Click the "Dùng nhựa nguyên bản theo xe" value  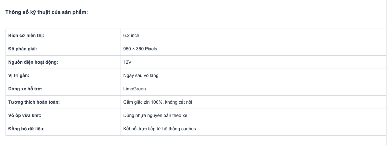[155, 115]
